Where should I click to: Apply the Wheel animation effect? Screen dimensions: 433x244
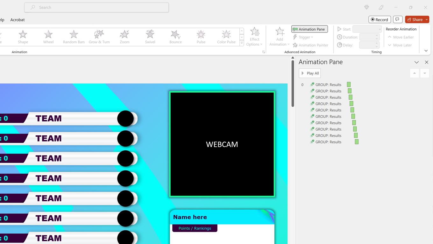pyautogui.click(x=48, y=37)
